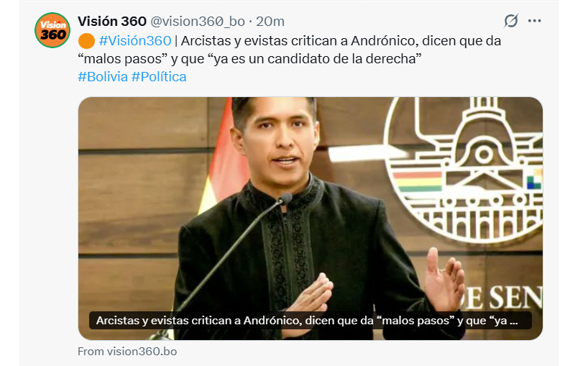Visit the @vision360_bo handle

[198, 22]
